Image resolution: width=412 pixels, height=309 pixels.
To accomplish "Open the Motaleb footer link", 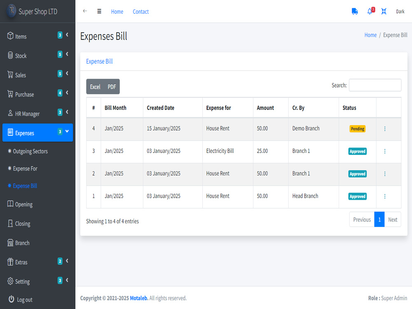I will coord(139,298).
